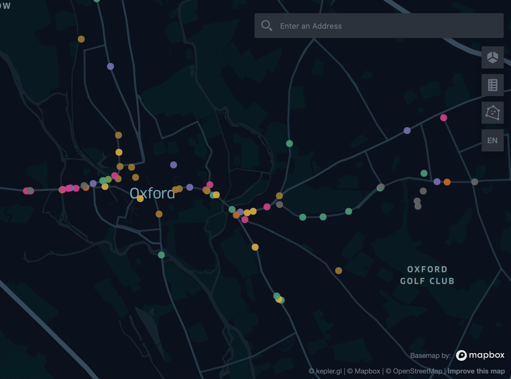Toggle the 3D map view
This screenshot has width=511, height=379.
(x=492, y=57)
